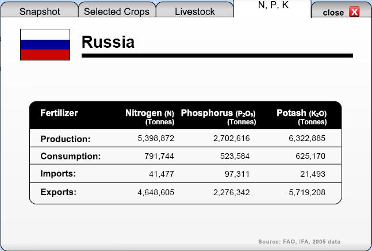This screenshot has height=251, width=372.
Task: Click the Nitrogen (N) column header
Action: (149, 117)
